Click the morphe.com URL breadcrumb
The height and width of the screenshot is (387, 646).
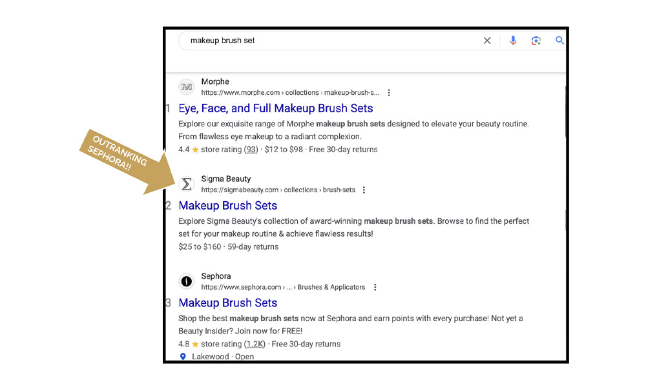click(x=290, y=93)
